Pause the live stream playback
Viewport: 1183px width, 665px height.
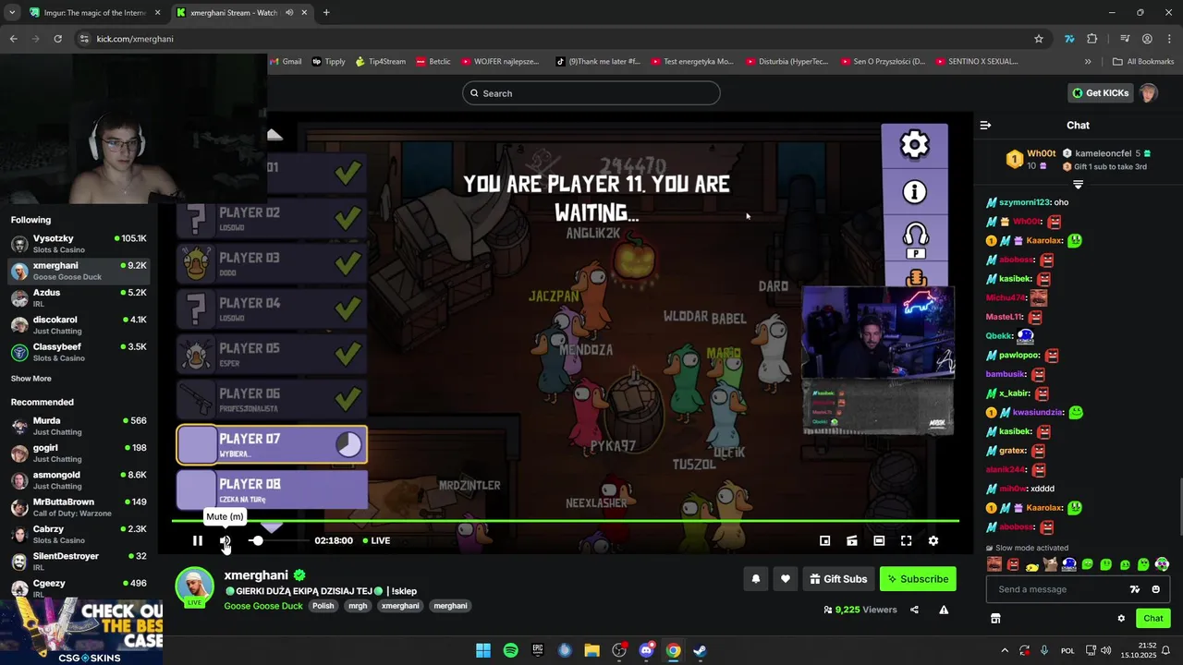point(197,540)
